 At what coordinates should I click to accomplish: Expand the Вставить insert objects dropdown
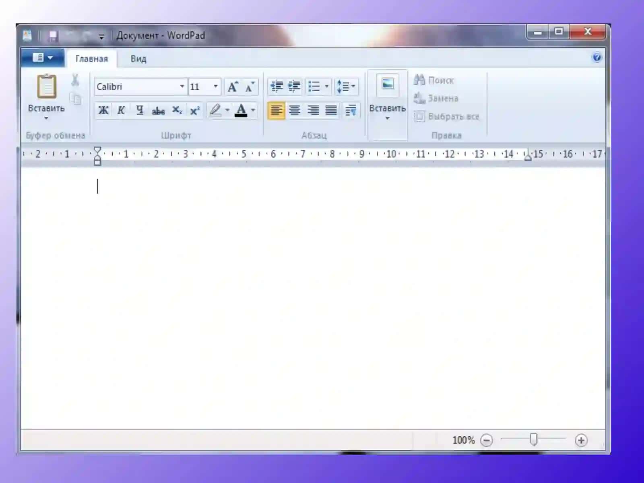[x=387, y=113]
